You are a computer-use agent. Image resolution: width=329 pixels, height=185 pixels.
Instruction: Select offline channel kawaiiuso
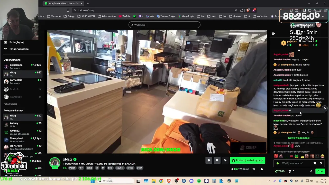coord(23,97)
